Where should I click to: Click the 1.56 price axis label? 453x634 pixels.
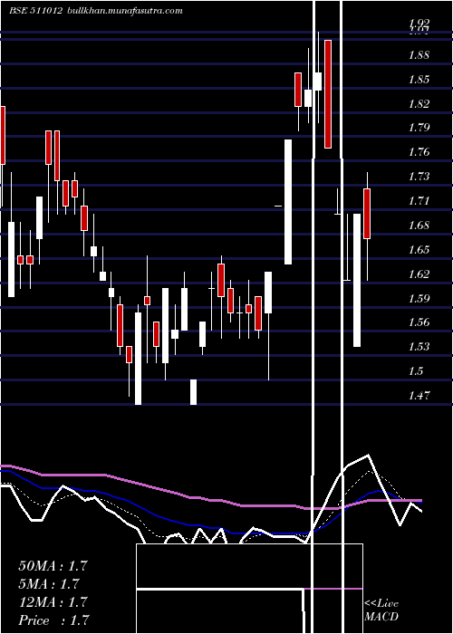pos(419,322)
